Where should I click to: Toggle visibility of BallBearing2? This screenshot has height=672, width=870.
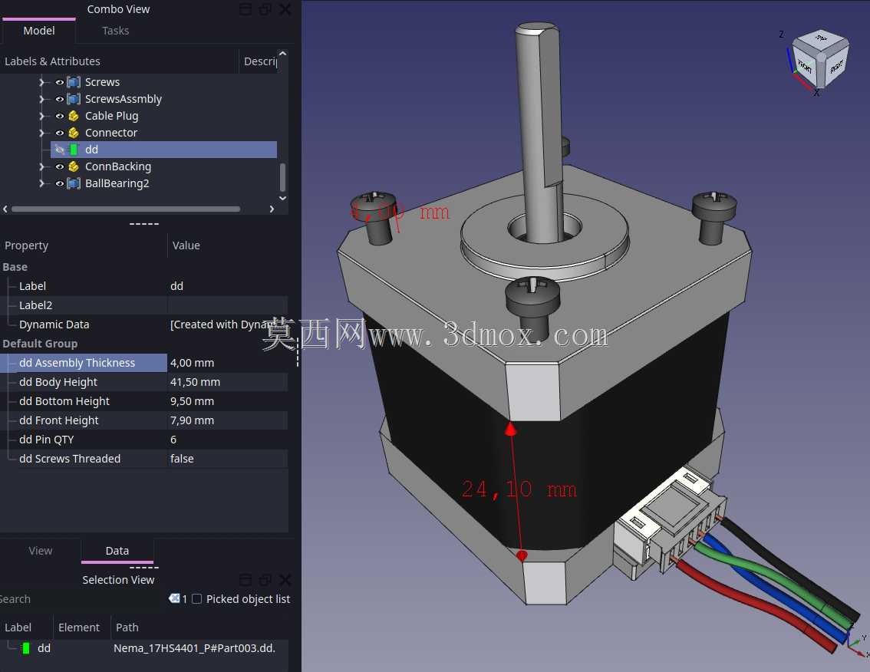point(59,183)
